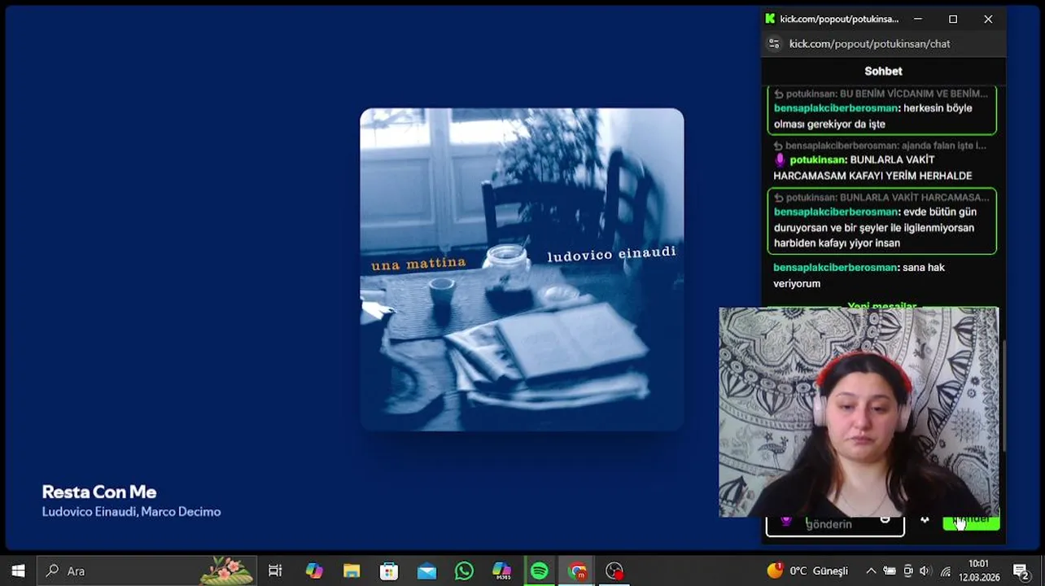Switch to Spotify in the taskbar

point(540,571)
